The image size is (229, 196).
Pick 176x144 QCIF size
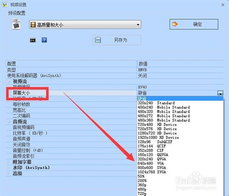coord(180,146)
